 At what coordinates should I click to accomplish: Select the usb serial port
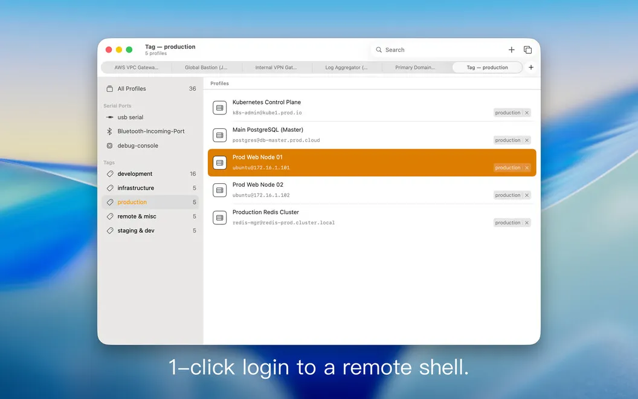pos(150,117)
